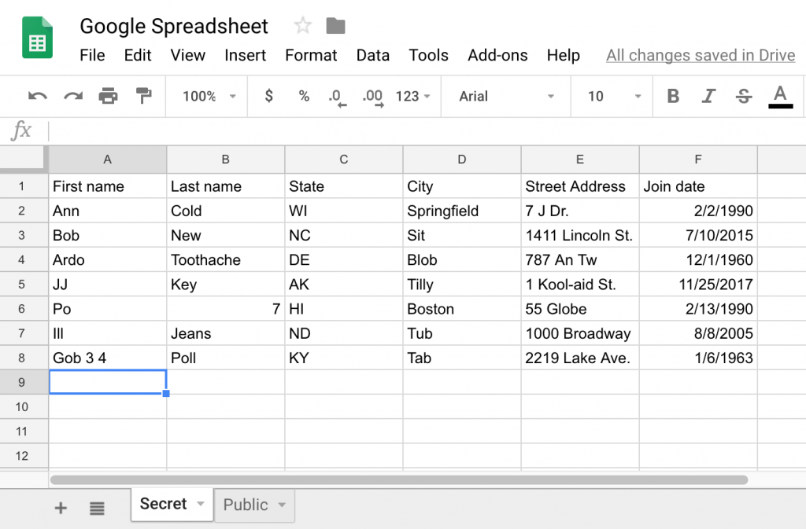The width and height of the screenshot is (806, 529).
Task: Toggle strikethrough formatting
Action: click(743, 96)
